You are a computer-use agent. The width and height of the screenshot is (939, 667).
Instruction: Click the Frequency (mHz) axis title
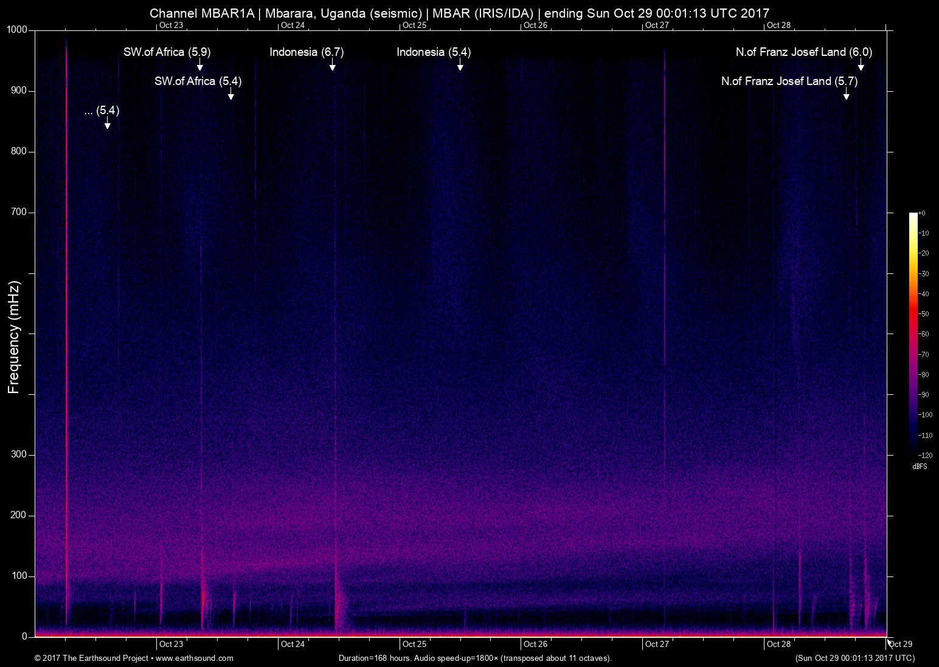pyautogui.click(x=14, y=337)
